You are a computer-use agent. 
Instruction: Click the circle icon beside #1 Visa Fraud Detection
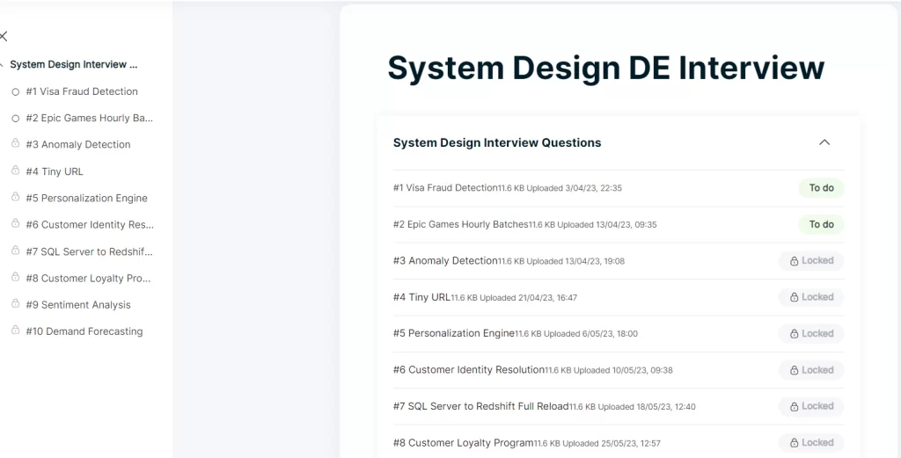[x=16, y=91]
